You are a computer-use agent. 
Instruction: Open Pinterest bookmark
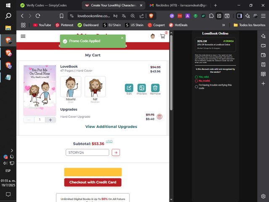[x=64, y=25]
